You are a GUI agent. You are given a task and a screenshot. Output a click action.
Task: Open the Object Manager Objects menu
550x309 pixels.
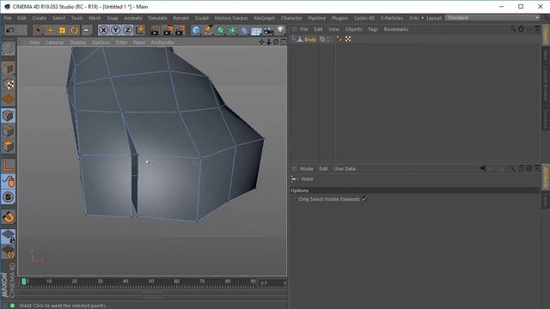[x=353, y=29]
